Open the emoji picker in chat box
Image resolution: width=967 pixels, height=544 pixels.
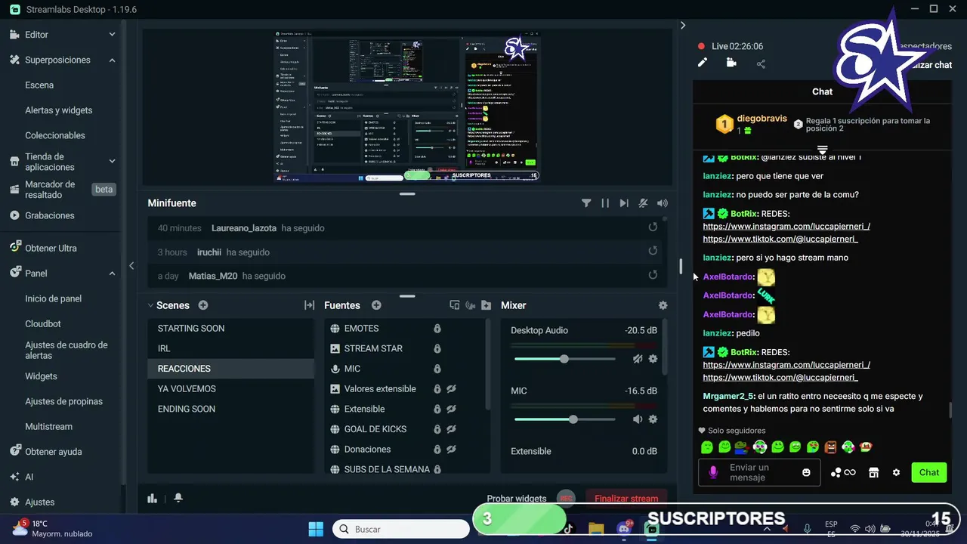coord(806,472)
